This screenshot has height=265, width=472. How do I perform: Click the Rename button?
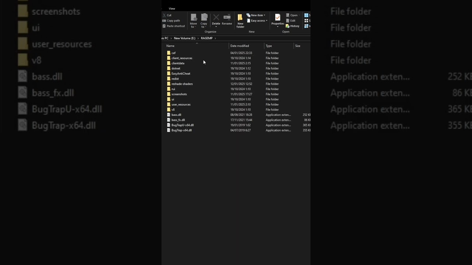(227, 20)
